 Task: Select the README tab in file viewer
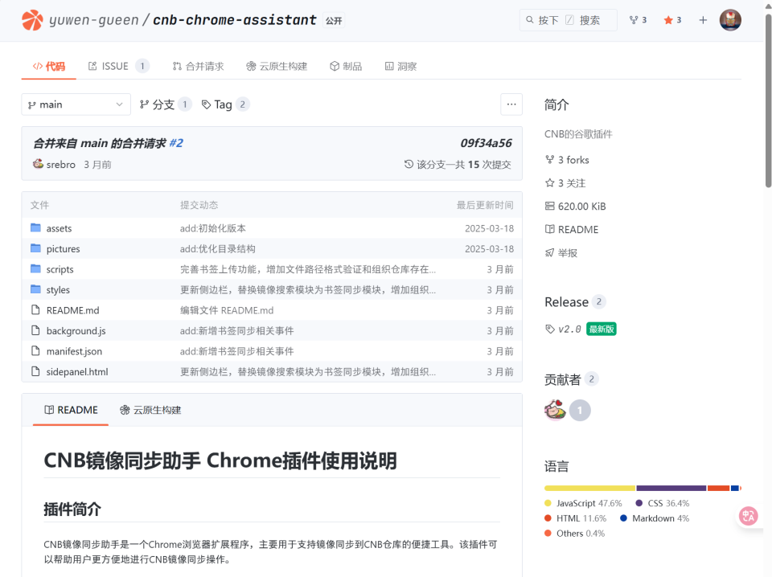click(x=71, y=410)
